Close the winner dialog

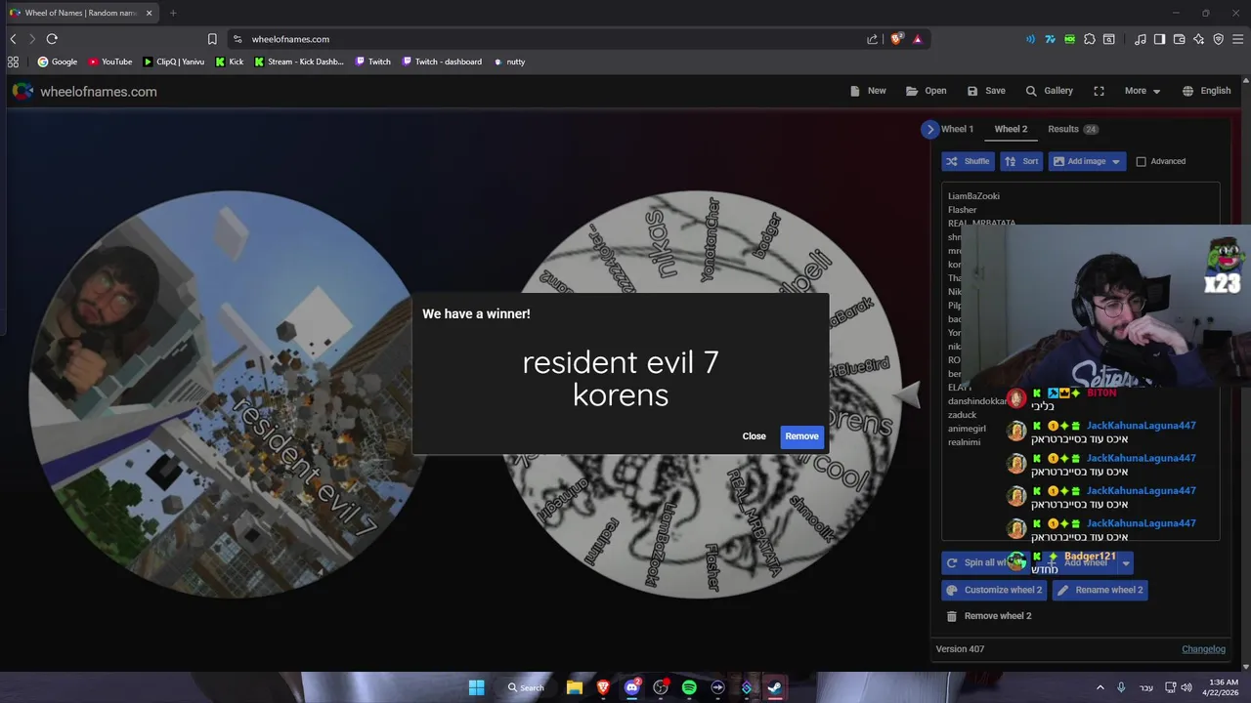coord(754,436)
